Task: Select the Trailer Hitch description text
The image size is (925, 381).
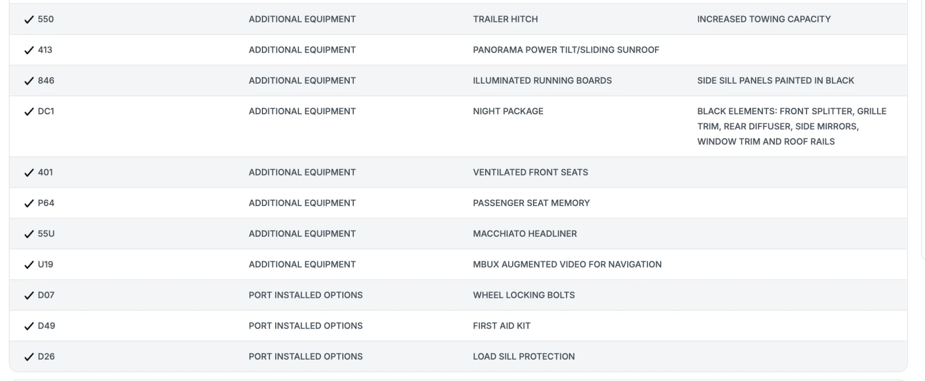Action: coord(505,19)
